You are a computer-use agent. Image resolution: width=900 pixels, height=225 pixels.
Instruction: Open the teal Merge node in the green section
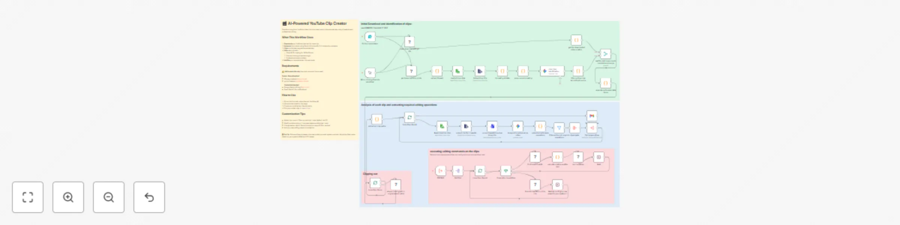tap(605, 54)
